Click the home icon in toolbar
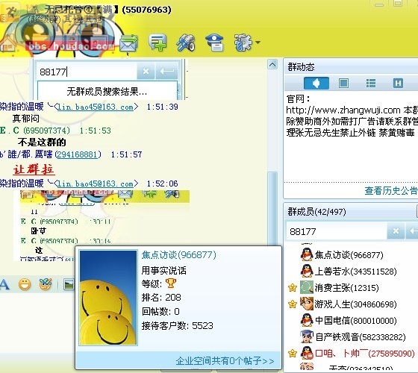This screenshot has width=418, height=373. [x=8, y=43]
